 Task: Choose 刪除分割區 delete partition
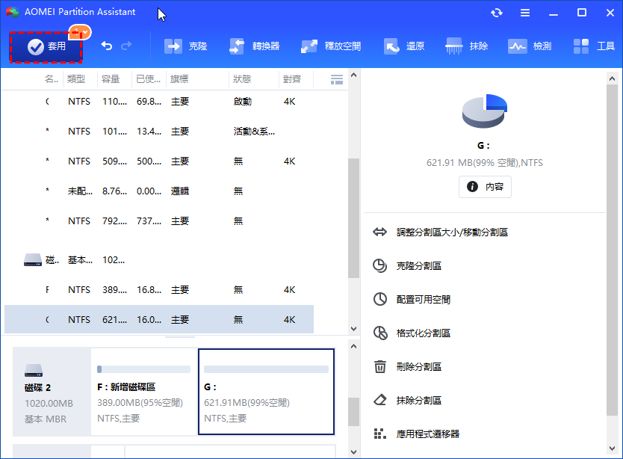click(x=407, y=367)
